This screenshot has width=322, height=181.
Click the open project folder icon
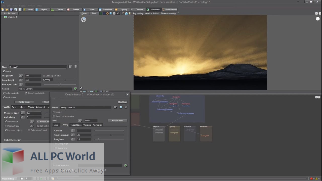[x=7, y=10]
